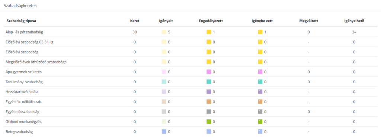
Task: Click the green Engedélyezett swatch for Otthoni munkavégzés
Action: (x=208, y=122)
